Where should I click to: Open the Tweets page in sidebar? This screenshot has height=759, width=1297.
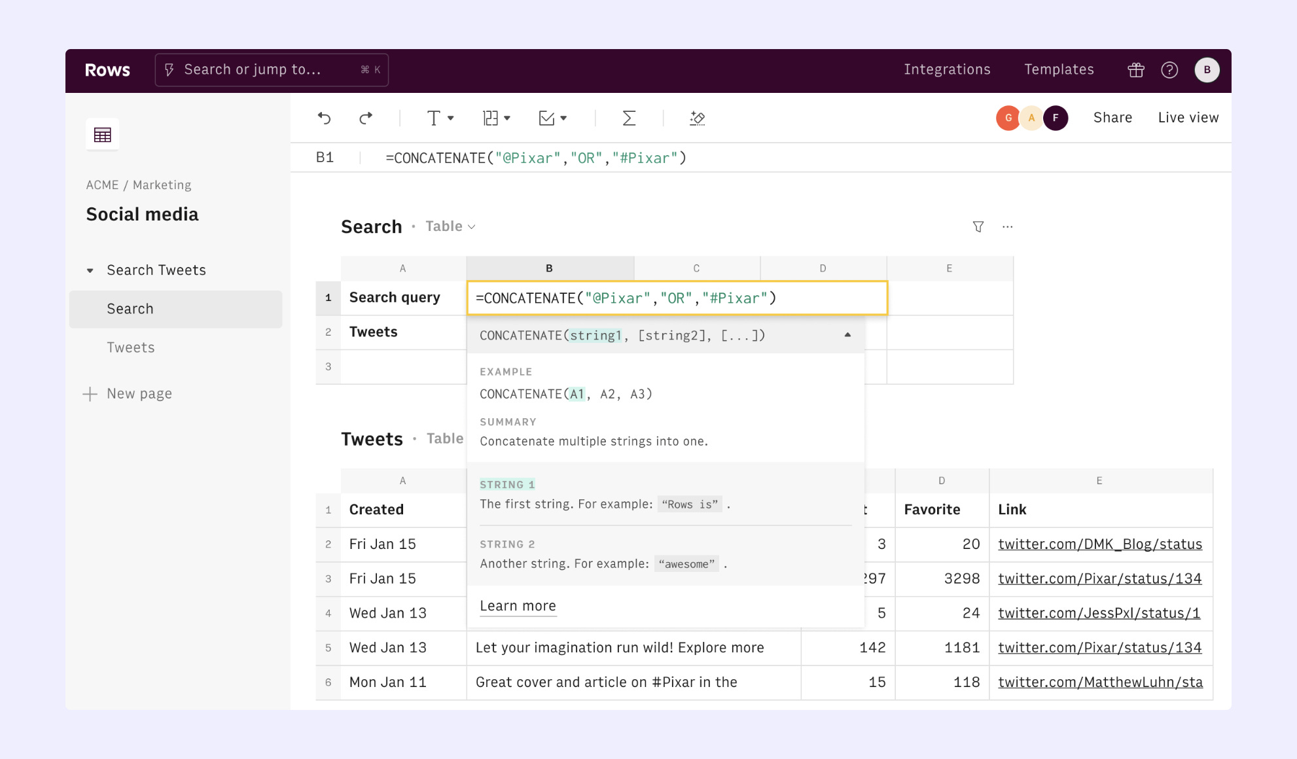[131, 347]
